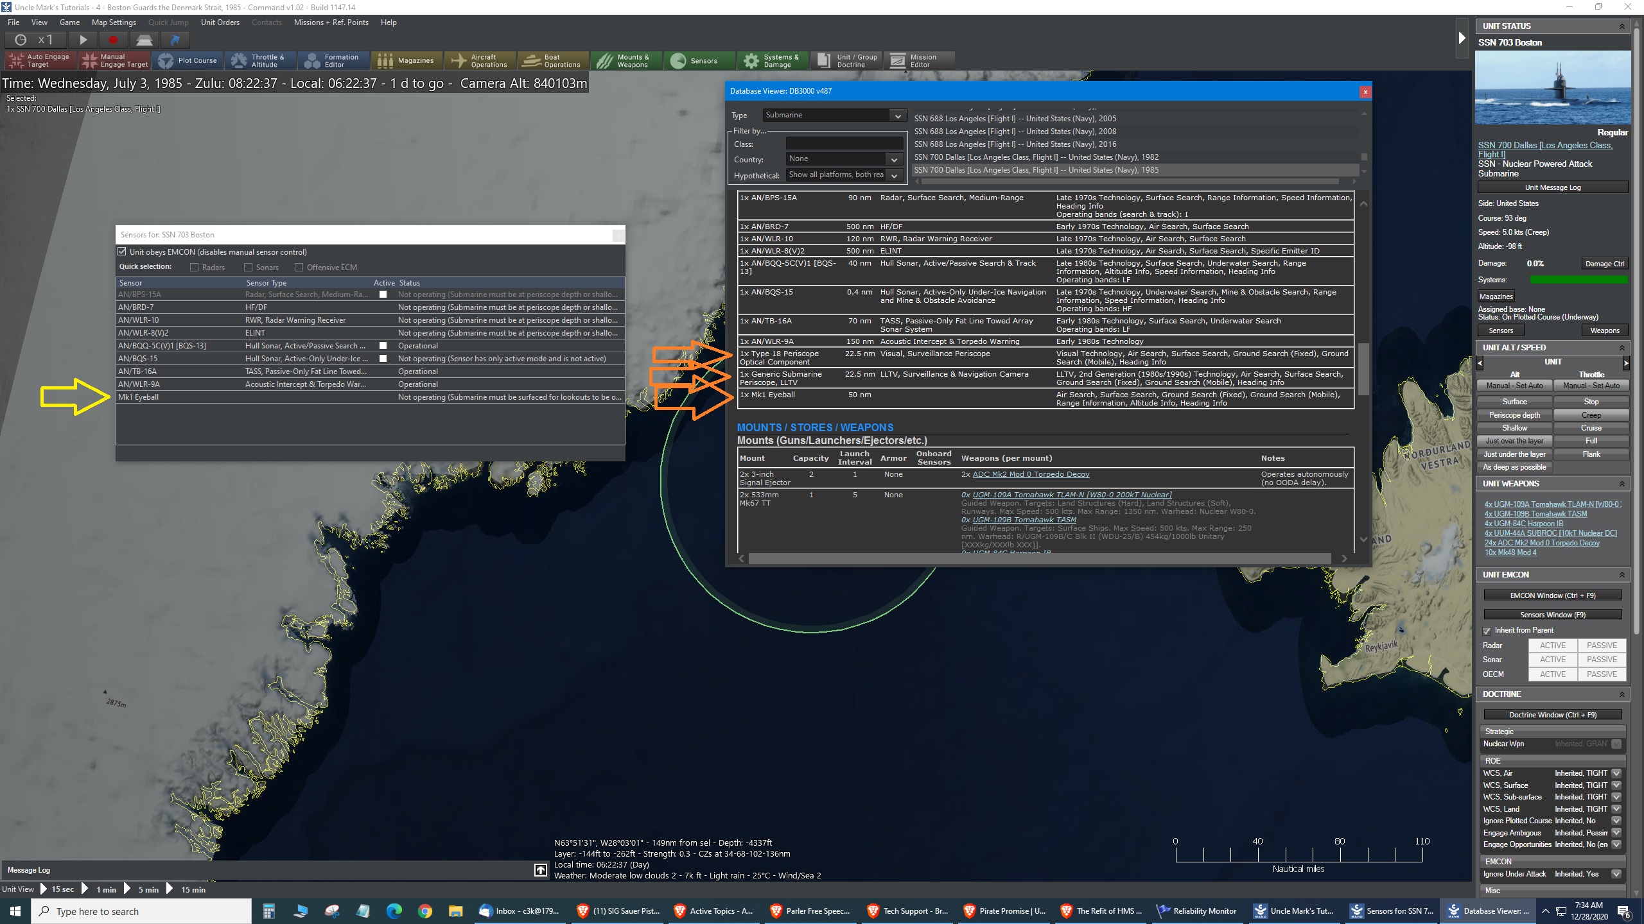Image resolution: width=1644 pixels, height=924 pixels.
Task: Collapse the DOCTRINE panel
Action: pyautogui.click(x=1622, y=694)
